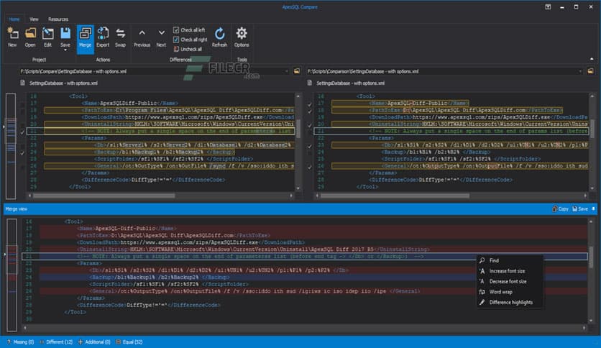Uncheck line 17 checkbox in right pane
This screenshot has height=348, width=601.
[310, 104]
